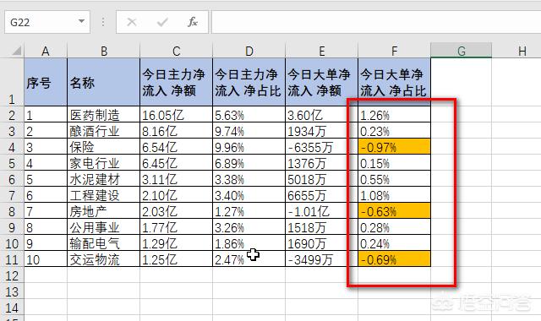The height and width of the screenshot is (321, 541).
Task: Select column C header
Action: (177, 51)
